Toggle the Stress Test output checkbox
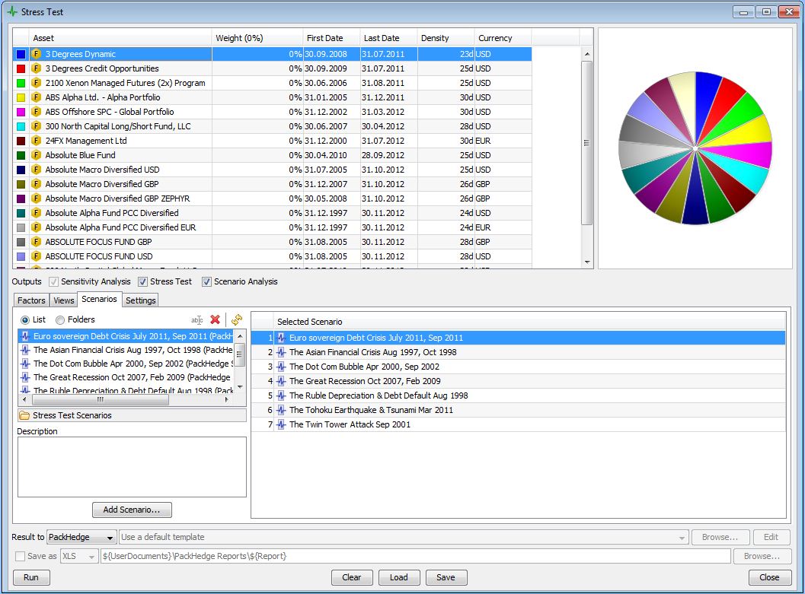This screenshot has height=594, width=805. (142, 281)
